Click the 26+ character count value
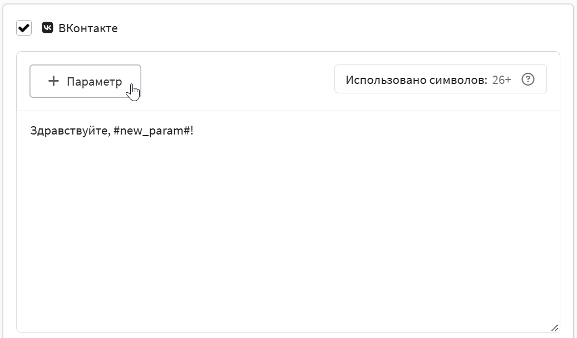 pyautogui.click(x=501, y=80)
